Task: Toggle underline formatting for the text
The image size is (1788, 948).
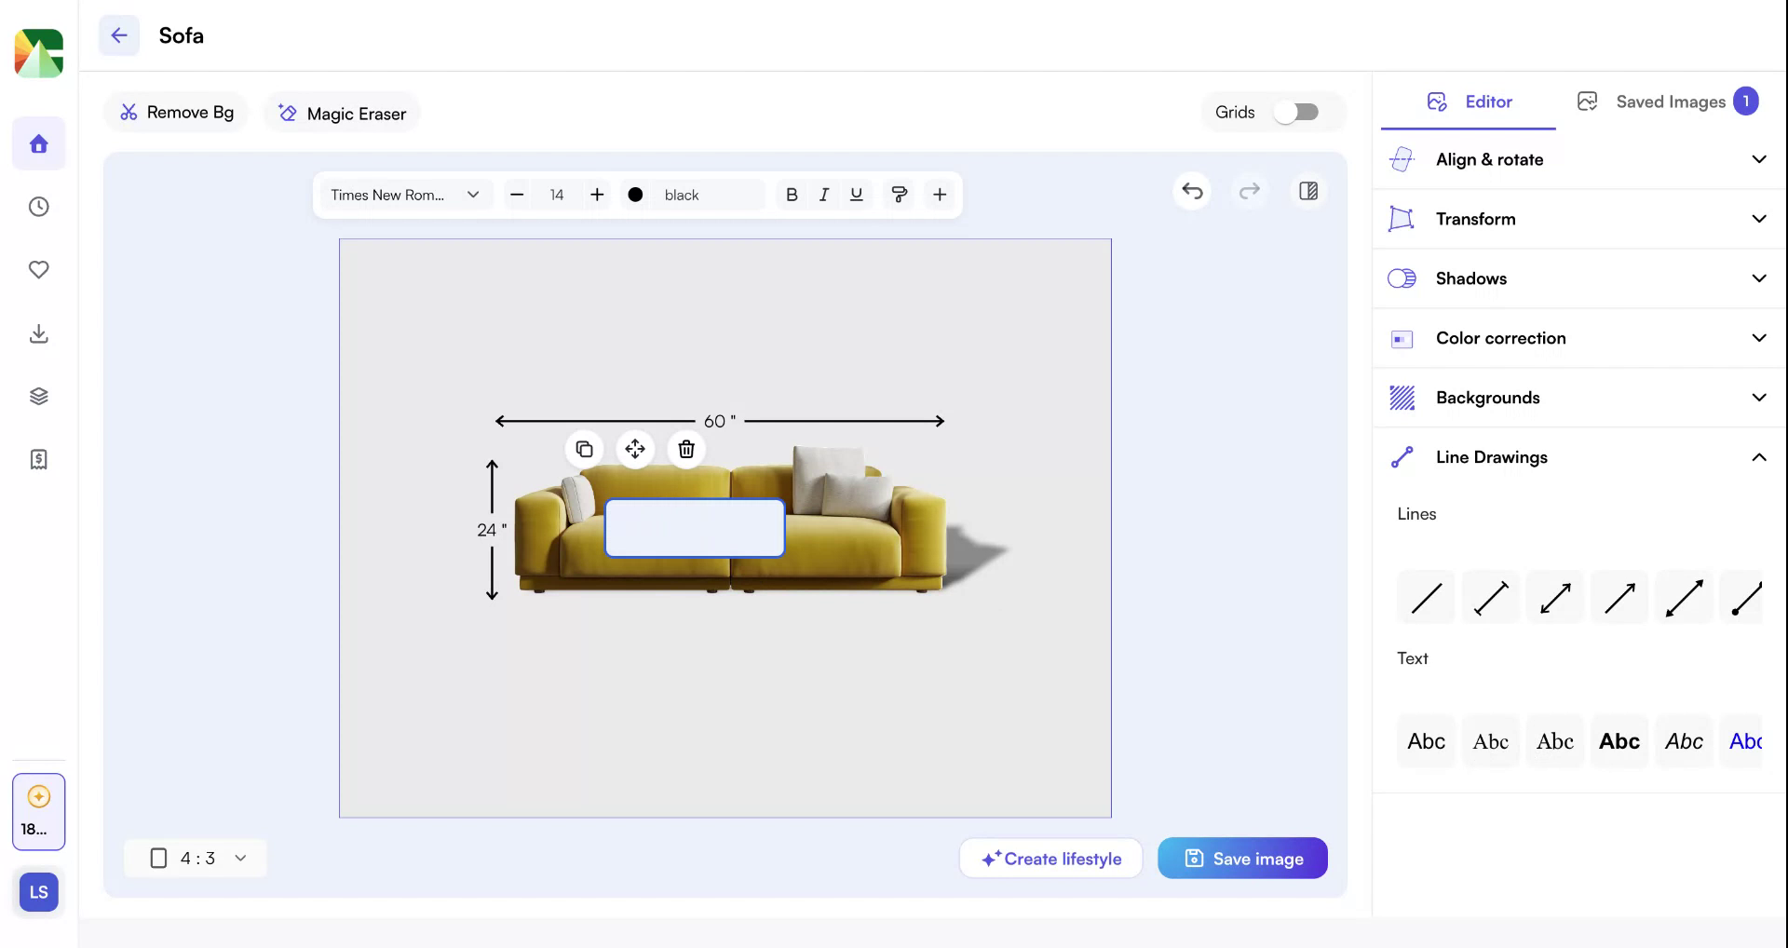Action: click(x=856, y=195)
